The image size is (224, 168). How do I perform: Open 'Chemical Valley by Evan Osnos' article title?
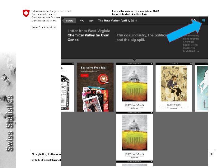coord(88,38)
